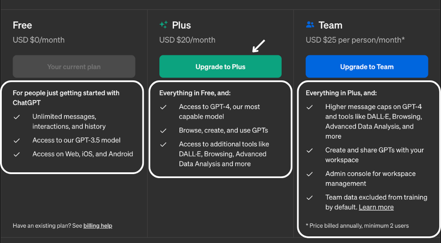Click the Team plan people icon
This screenshot has height=243, width=441.
click(310, 25)
